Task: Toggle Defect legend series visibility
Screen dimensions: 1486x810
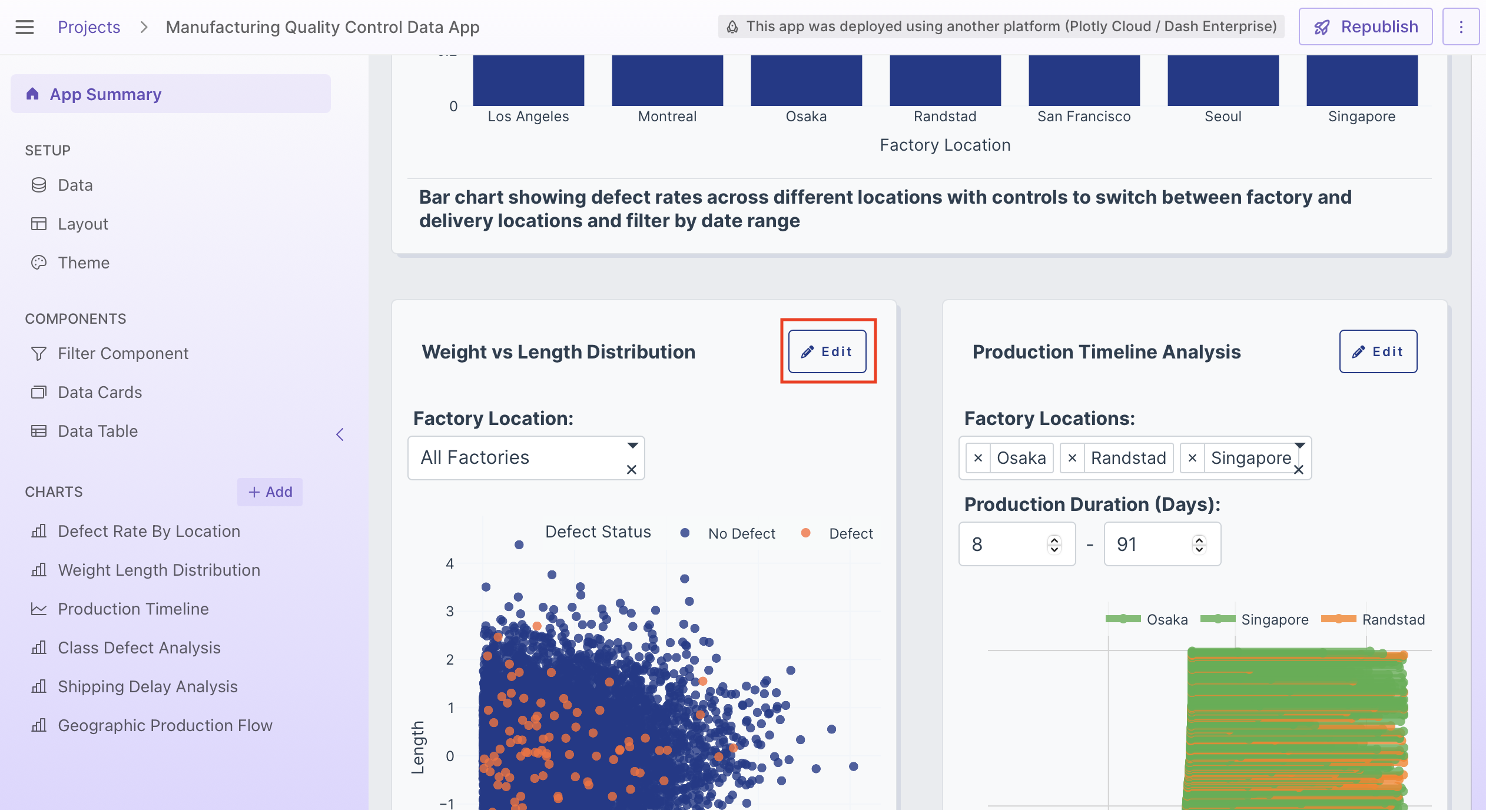Action: click(x=850, y=533)
